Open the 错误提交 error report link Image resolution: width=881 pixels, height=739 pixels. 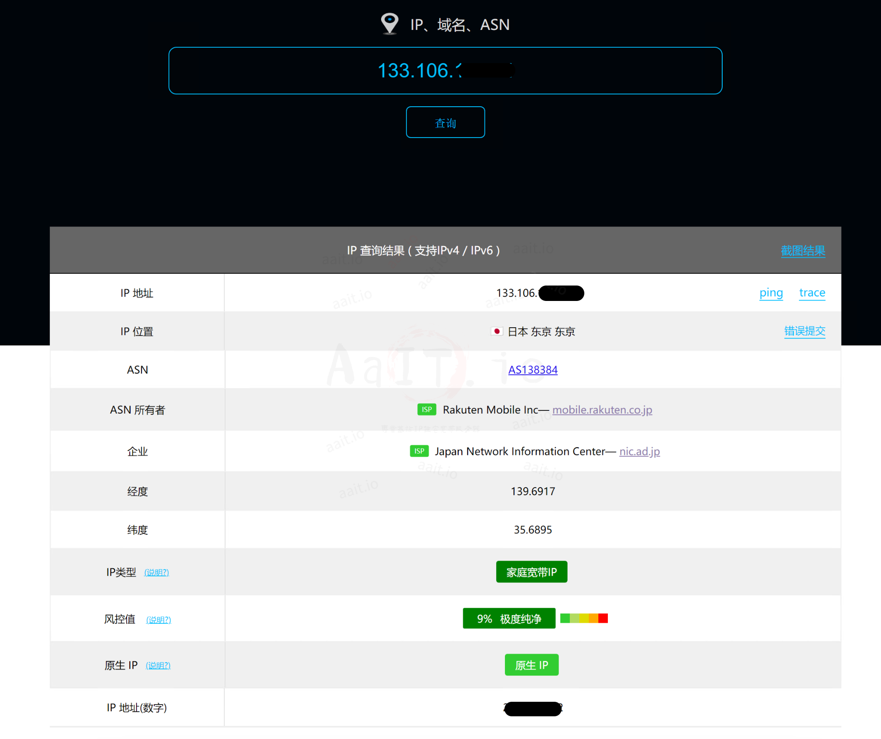click(x=804, y=331)
